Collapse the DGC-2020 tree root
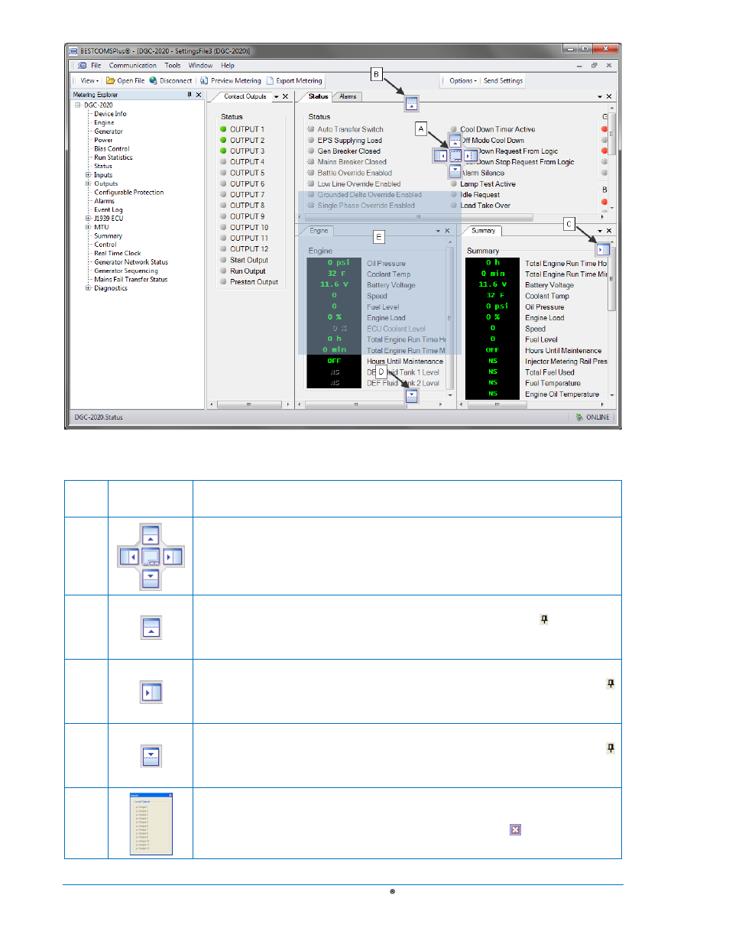The width and height of the screenshot is (729, 944). pos(78,105)
